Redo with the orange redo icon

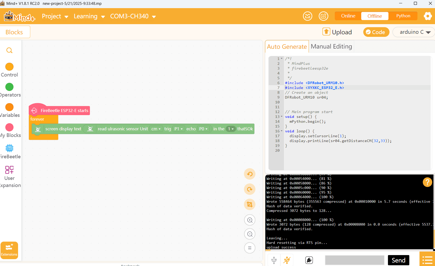(250, 189)
